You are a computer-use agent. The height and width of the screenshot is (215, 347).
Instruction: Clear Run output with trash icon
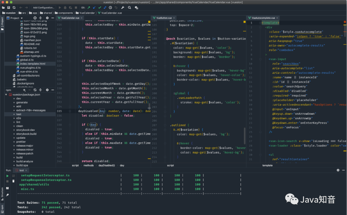(13, 181)
